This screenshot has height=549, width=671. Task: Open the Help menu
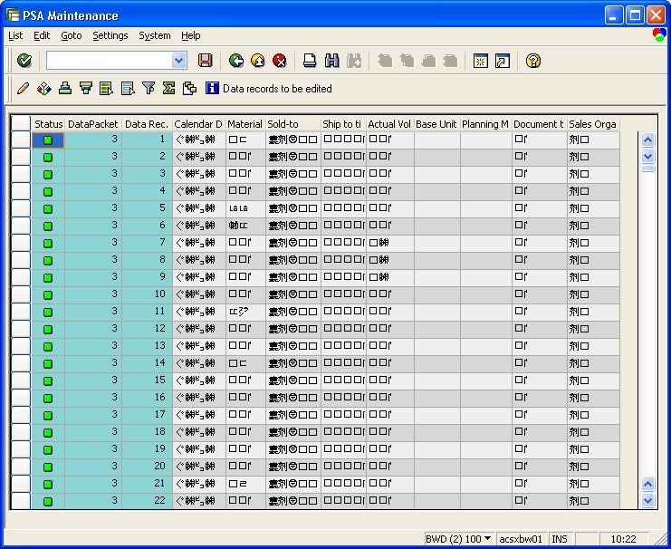pyautogui.click(x=190, y=35)
